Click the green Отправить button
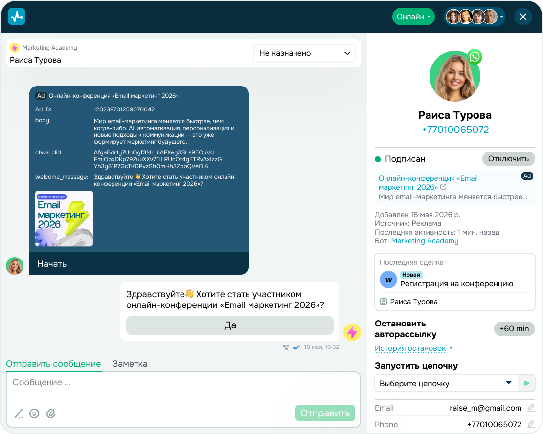This screenshot has height=434, width=543. 325,413
